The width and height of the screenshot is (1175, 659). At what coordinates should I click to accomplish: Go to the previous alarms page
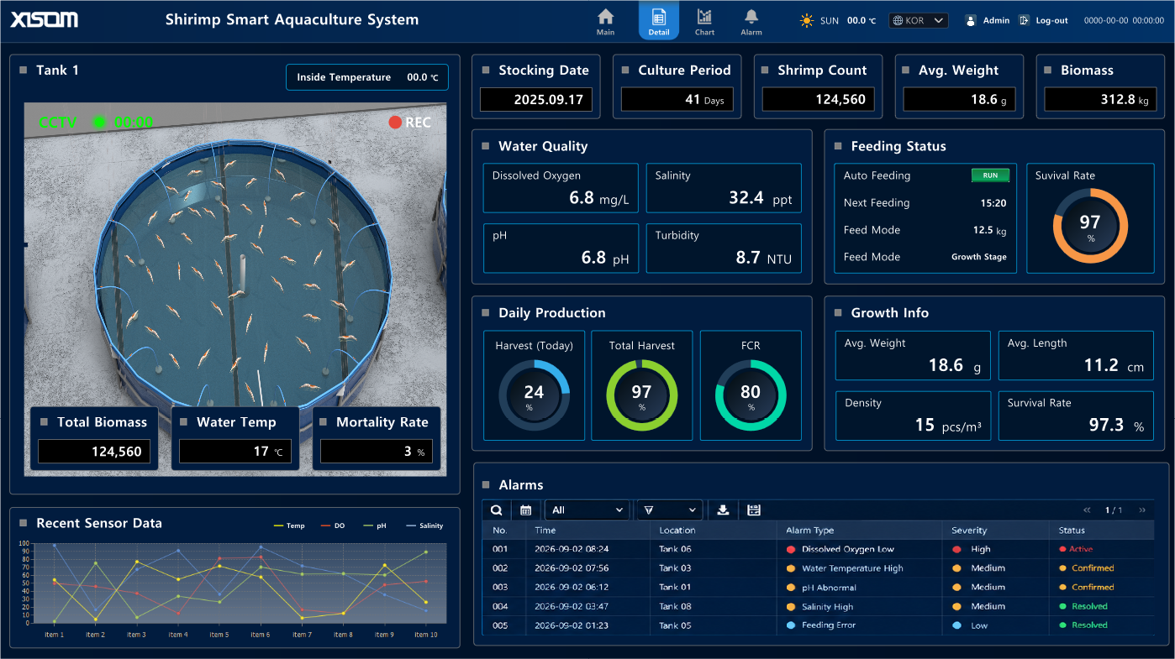[1087, 510]
